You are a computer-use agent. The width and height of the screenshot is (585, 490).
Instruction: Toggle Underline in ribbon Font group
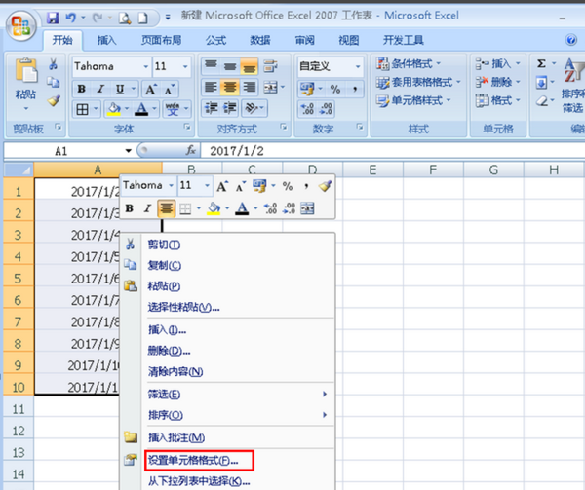tap(119, 89)
